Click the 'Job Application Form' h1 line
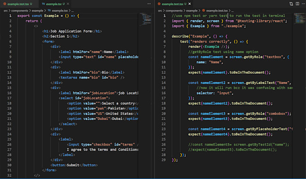This screenshot has width=306, height=179. click(x=72, y=31)
